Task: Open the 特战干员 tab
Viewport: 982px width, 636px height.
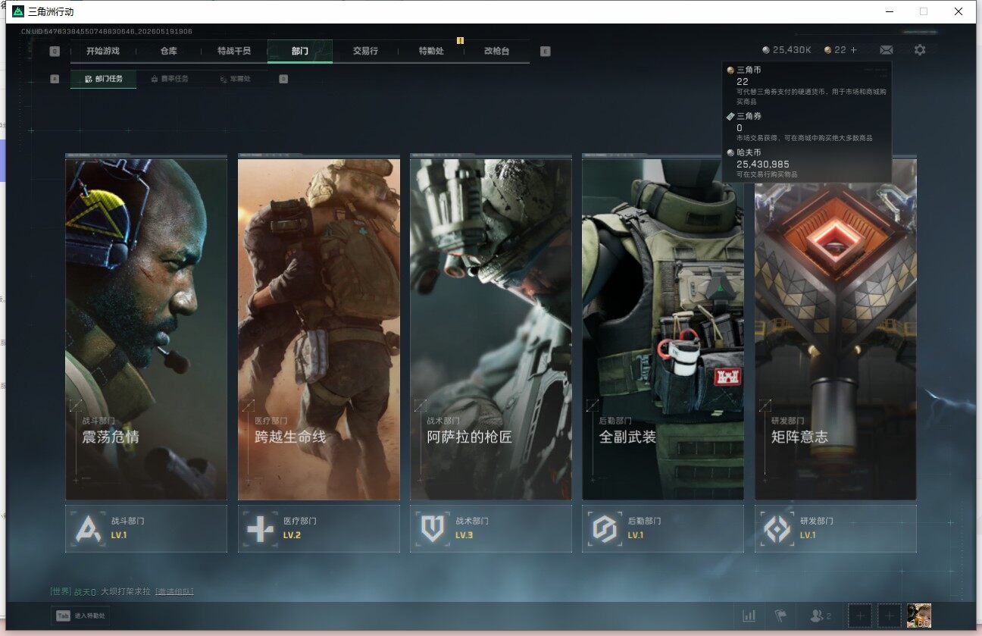Action: click(x=233, y=51)
